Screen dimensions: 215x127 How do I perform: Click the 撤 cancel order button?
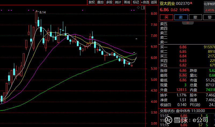(195, 17)
